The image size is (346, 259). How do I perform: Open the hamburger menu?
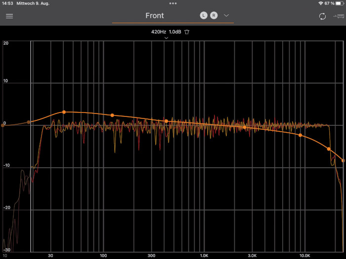[9, 16]
